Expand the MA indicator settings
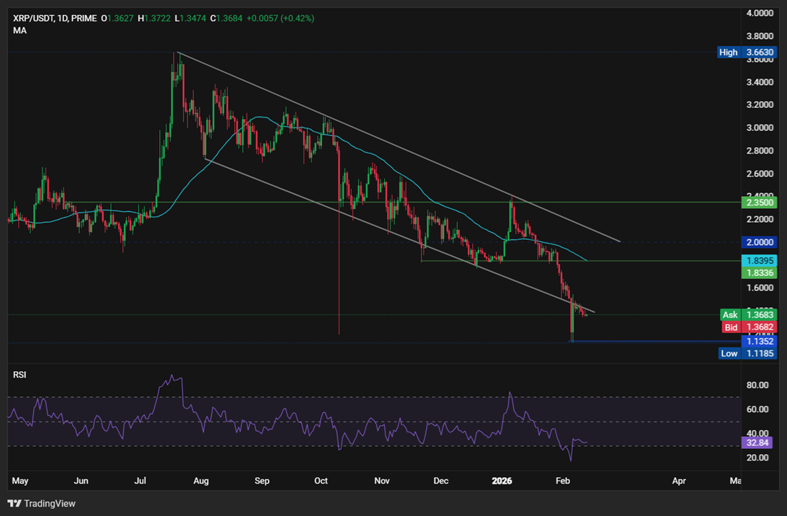The width and height of the screenshot is (787, 516). (x=19, y=31)
